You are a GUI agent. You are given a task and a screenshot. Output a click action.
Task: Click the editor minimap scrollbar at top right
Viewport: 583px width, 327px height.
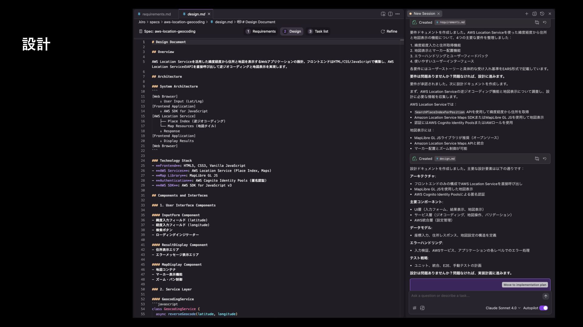coord(402,40)
